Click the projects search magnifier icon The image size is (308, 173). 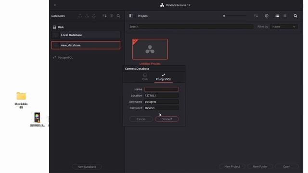tap(295, 16)
